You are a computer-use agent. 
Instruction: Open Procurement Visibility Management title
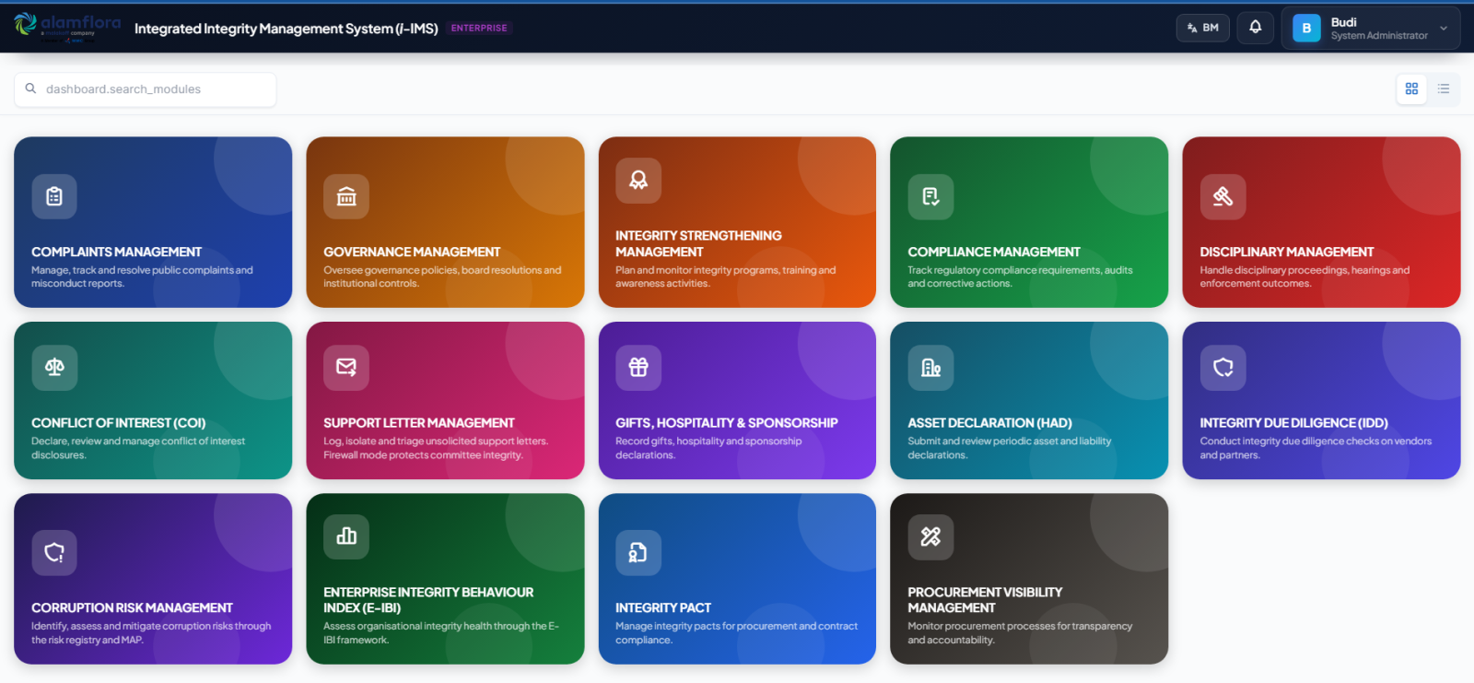(x=985, y=600)
